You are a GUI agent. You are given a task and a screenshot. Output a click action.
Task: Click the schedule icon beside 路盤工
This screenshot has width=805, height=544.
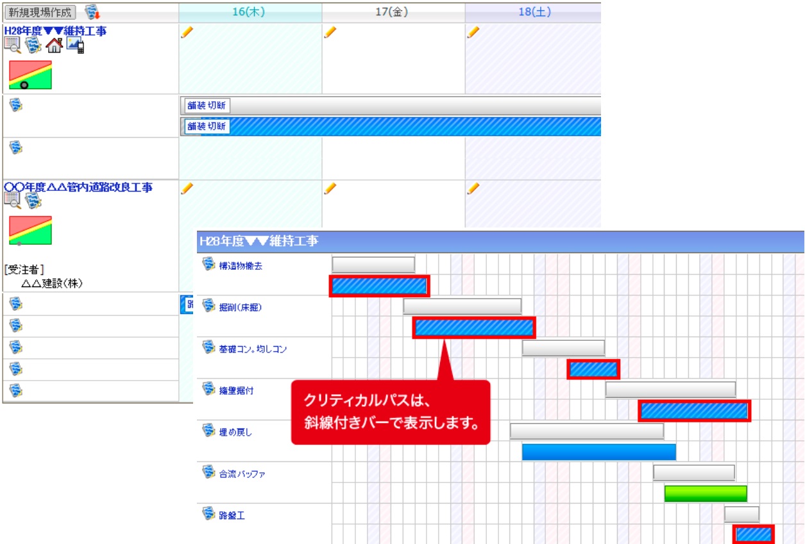pyautogui.click(x=207, y=513)
